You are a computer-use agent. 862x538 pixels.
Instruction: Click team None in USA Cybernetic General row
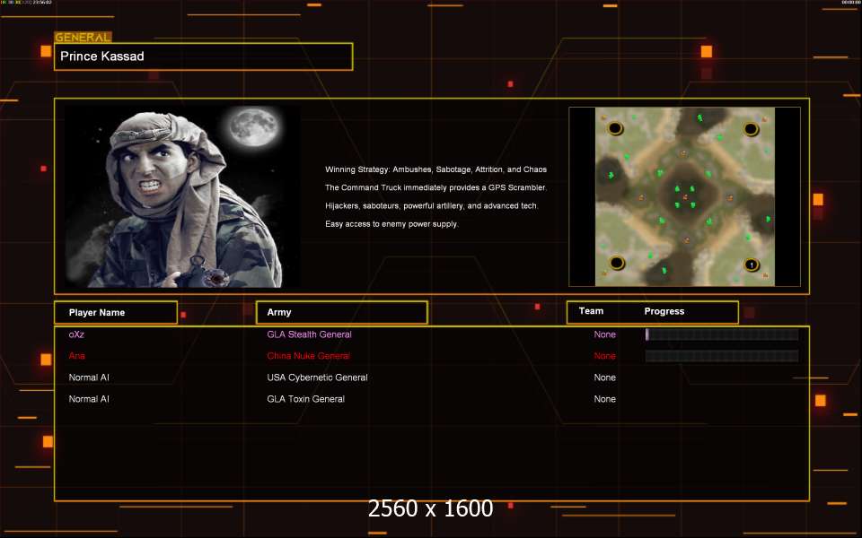click(604, 377)
